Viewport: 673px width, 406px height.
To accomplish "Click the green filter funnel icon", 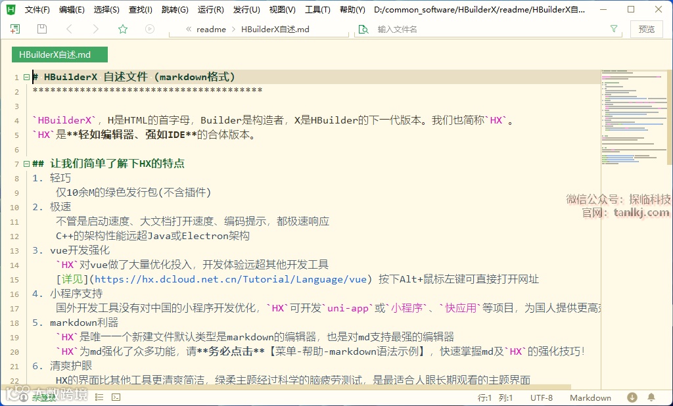I will tap(614, 29).
